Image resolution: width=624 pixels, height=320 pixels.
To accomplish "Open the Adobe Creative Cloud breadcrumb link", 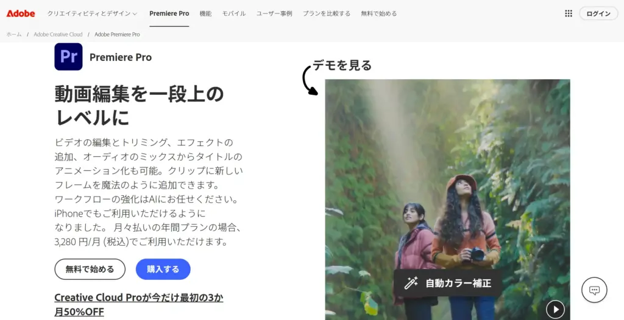I will click(x=58, y=35).
